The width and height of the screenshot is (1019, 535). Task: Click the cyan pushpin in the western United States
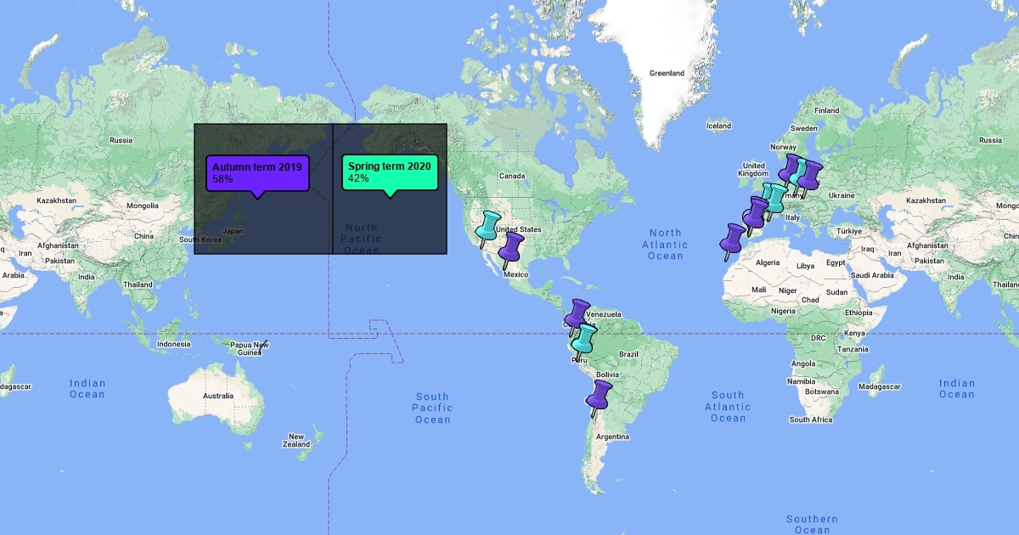pos(487,227)
